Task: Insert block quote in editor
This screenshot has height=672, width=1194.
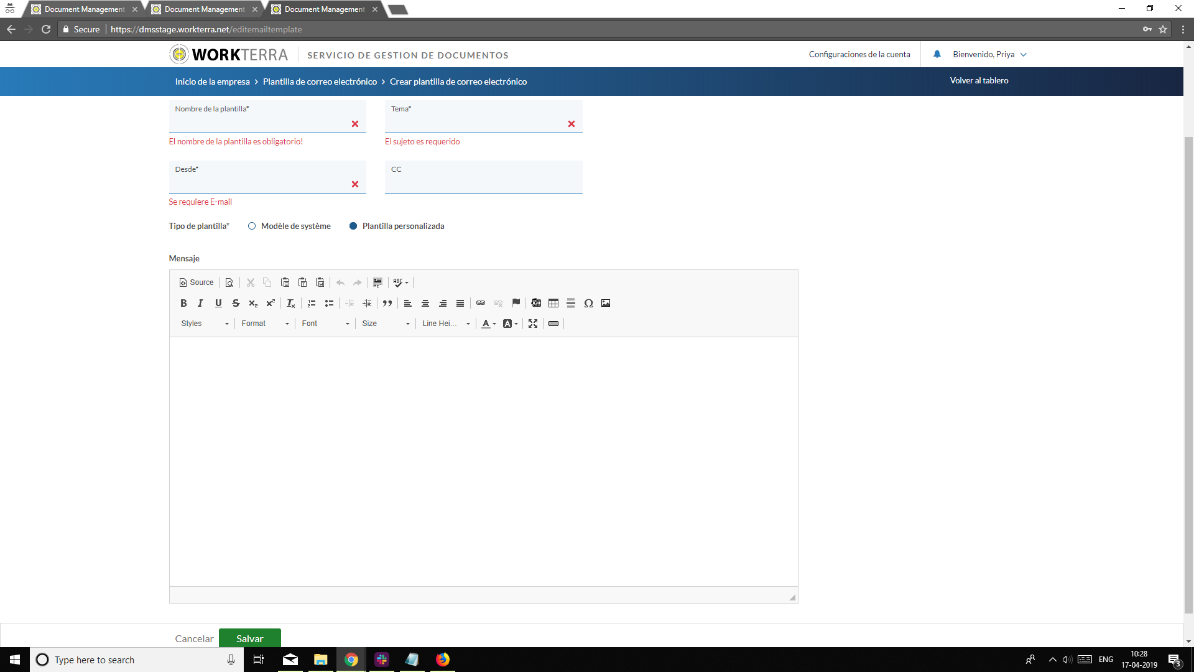Action: [x=387, y=303]
